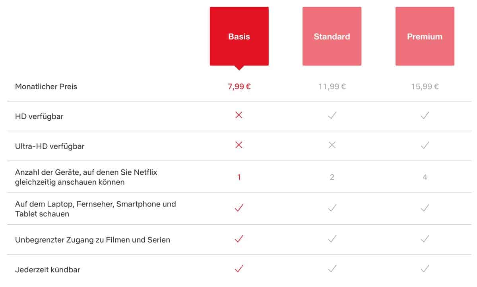Click the Premium device count of 4
The width and height of the screenshot is (477, 287).
[425, 177]
